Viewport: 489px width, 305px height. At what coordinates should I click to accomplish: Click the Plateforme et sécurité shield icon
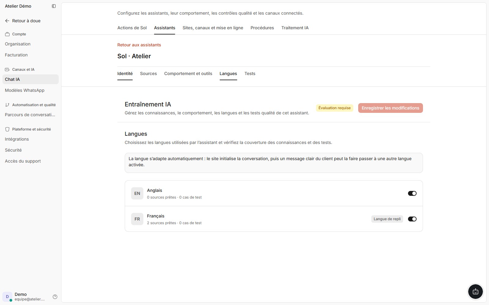pyautogui.click(x=7, y=129)
